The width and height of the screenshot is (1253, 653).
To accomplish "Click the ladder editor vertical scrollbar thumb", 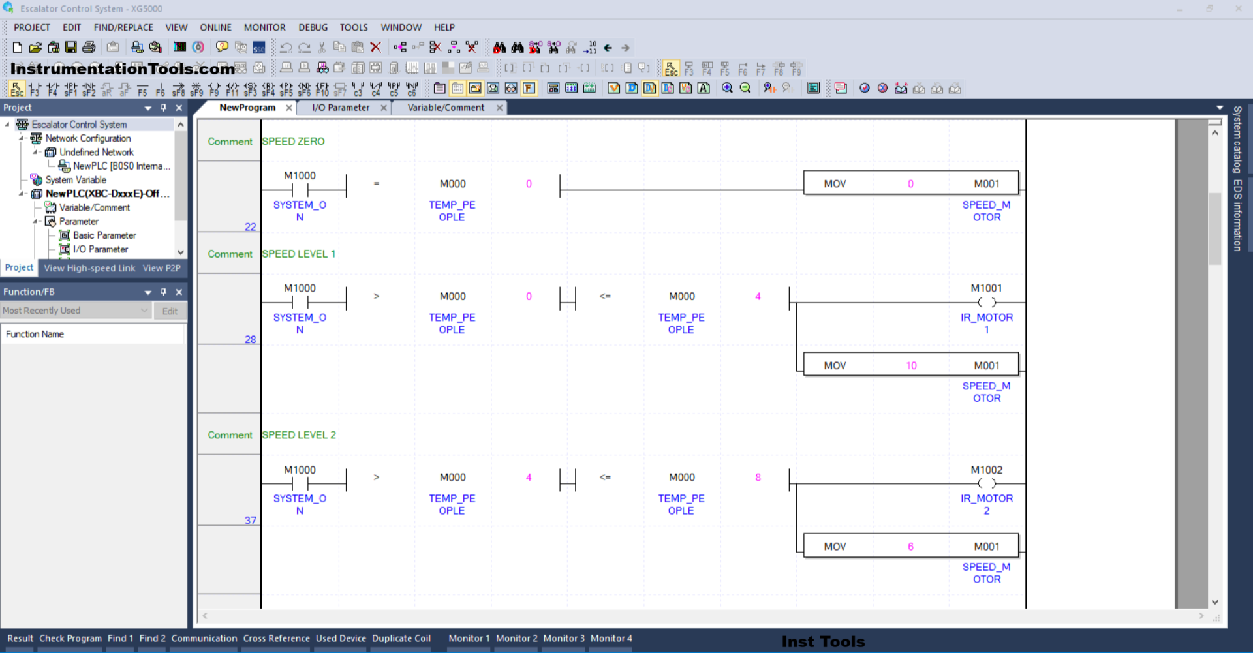I will point(1214,228).
